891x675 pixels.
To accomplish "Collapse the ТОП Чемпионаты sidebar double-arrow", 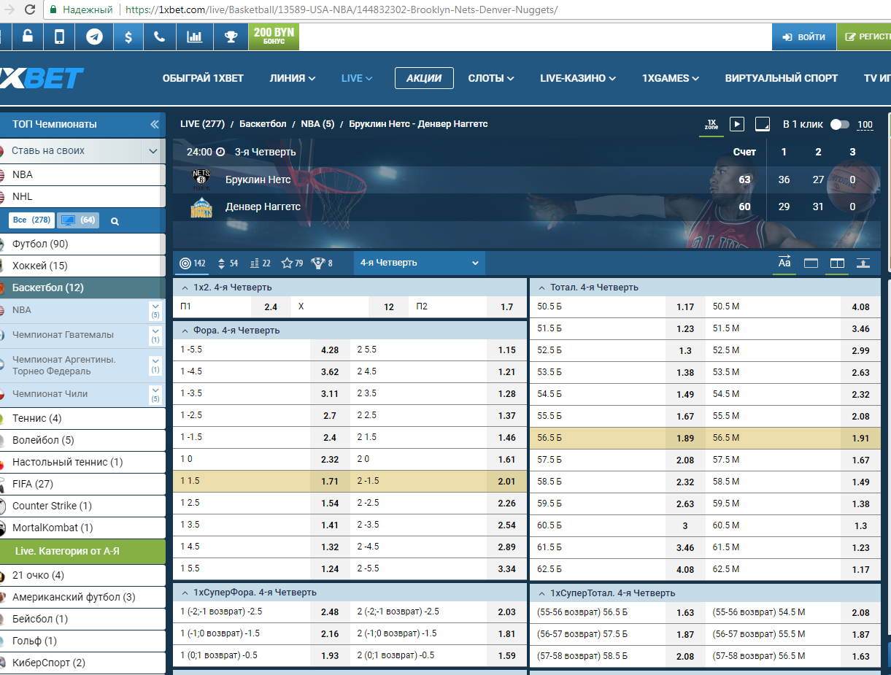I will (x=154, y=125).
